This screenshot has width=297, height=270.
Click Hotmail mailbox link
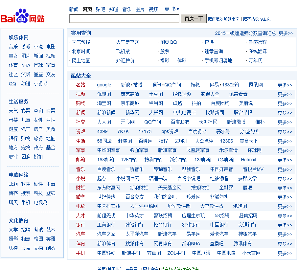point(248,160)
